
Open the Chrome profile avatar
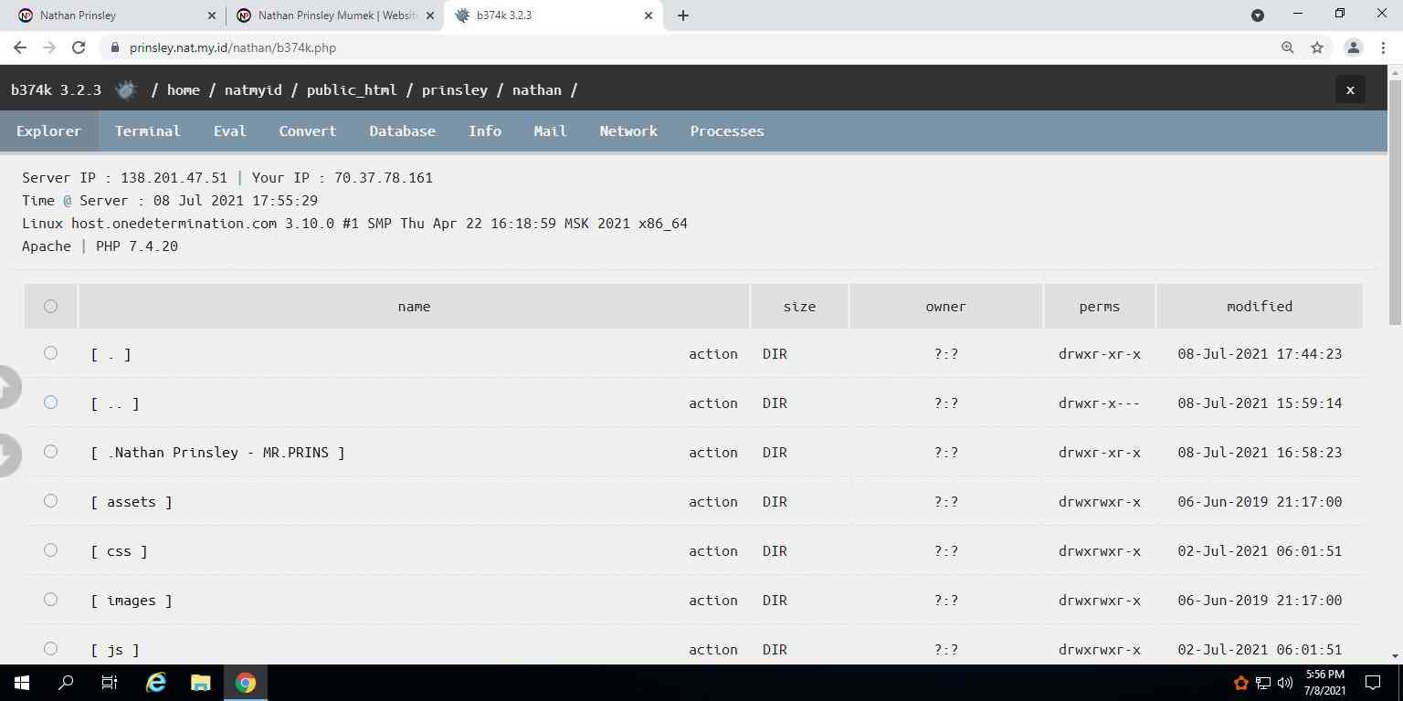(x=1354, y=47)
